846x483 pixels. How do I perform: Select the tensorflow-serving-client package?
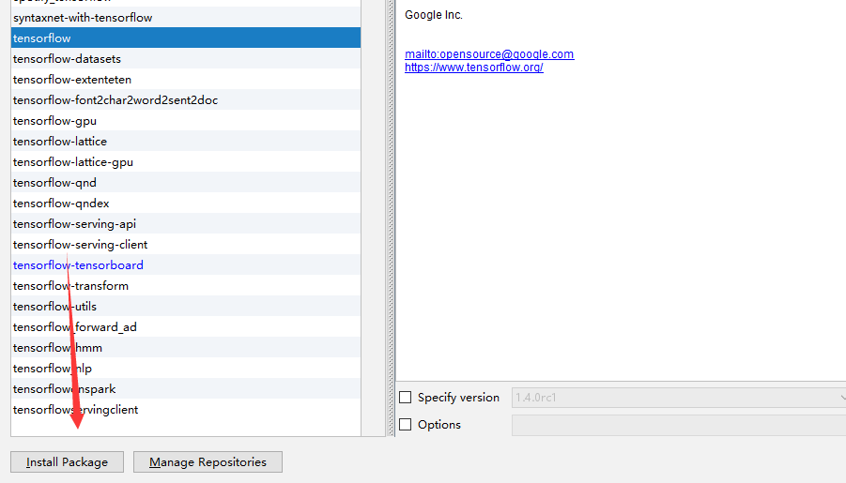pyautogui.click(x=186, y=244)
